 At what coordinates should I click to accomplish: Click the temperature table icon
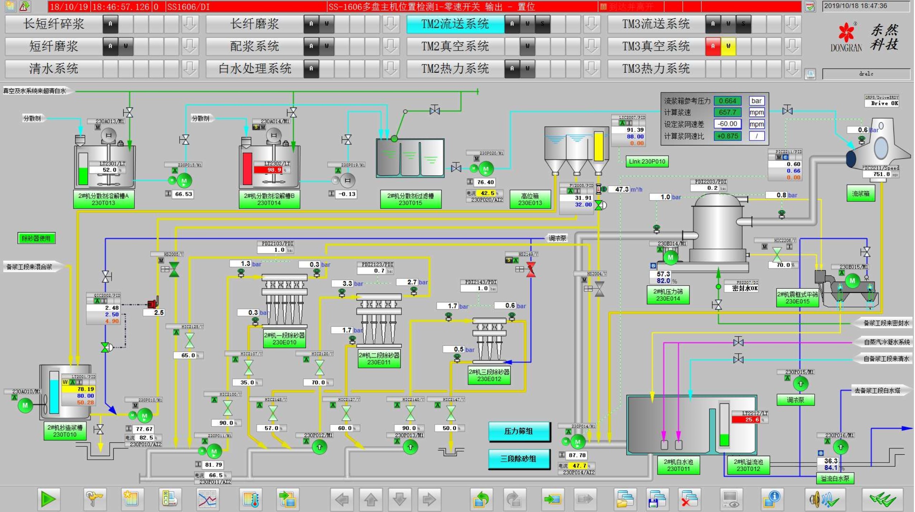tap(251, 499)
